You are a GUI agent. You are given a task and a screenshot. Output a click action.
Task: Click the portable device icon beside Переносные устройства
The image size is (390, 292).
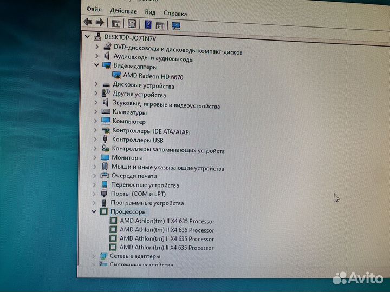[x=105, y=184]
